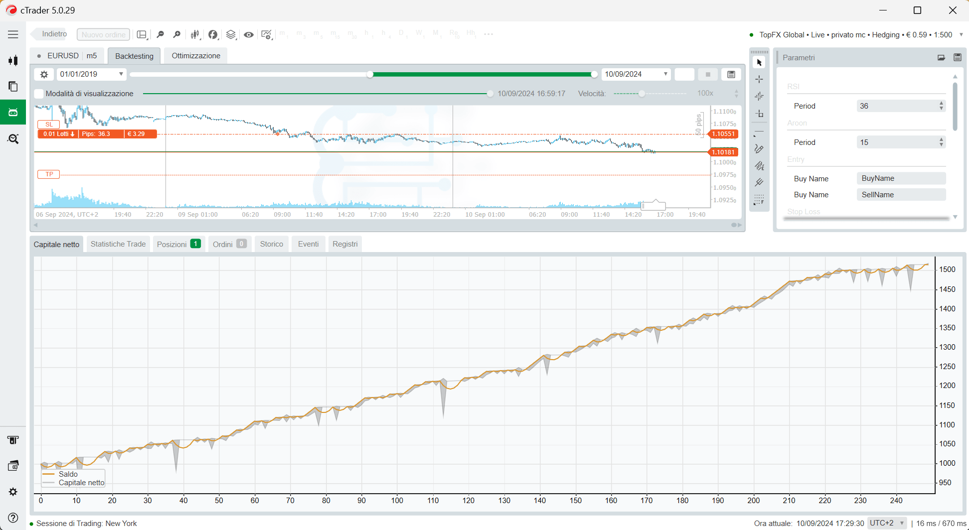969x530 pixels.
Task: Load parameters from file icon
Action: pos(941,58)
